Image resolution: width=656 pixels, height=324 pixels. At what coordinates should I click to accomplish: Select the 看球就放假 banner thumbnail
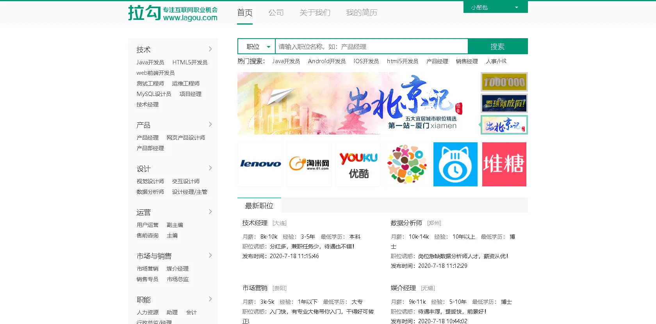tap(504, 103)
